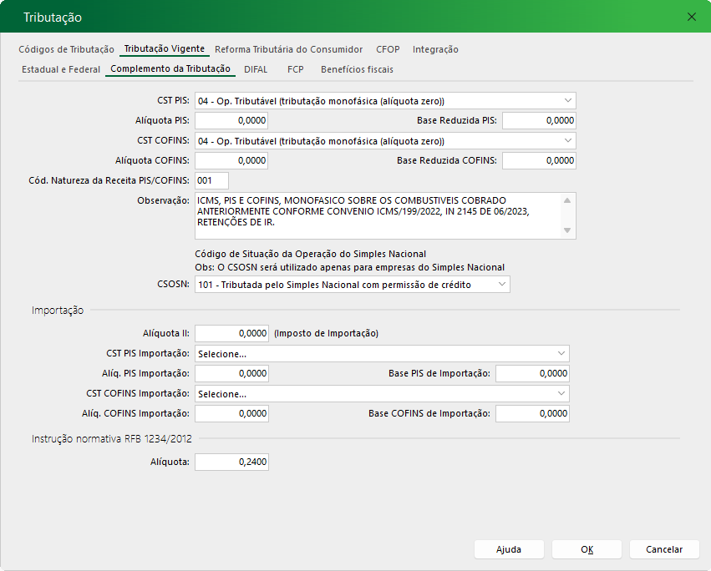
Task: Switch to Códigos de Tributação tab
Action: 66,49
